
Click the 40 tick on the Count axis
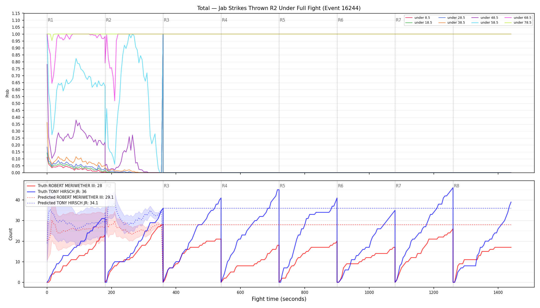[18, 200]
